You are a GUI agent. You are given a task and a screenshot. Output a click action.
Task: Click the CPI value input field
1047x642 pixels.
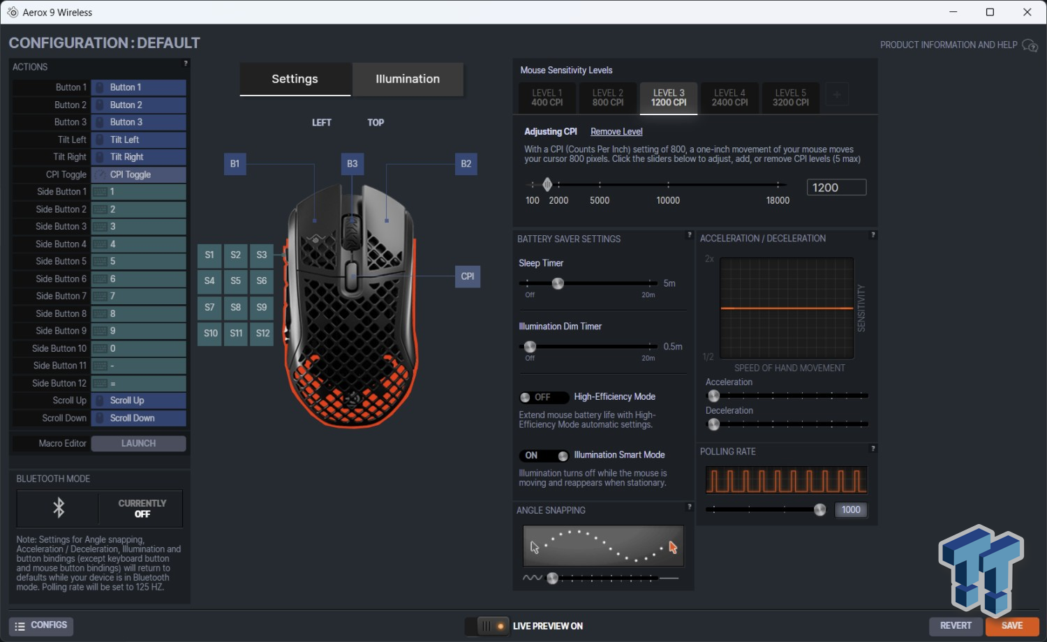pos(836,187)
